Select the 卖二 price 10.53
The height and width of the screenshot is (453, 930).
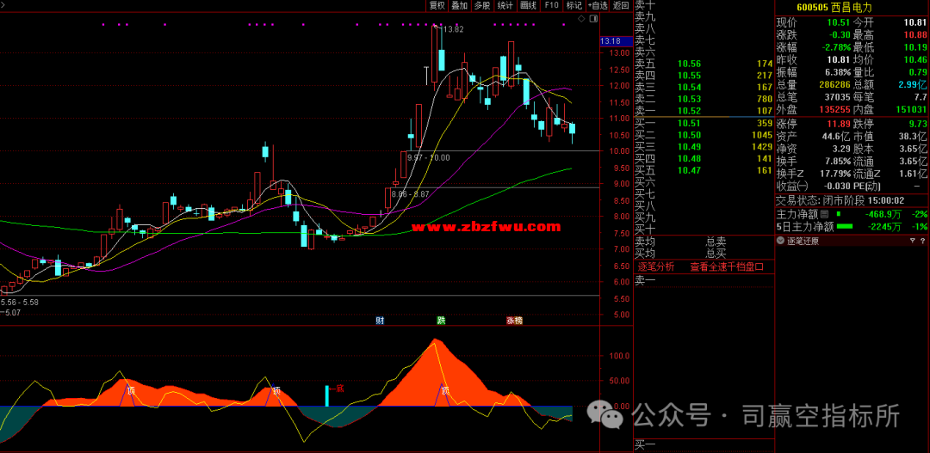tap(689, 99)
